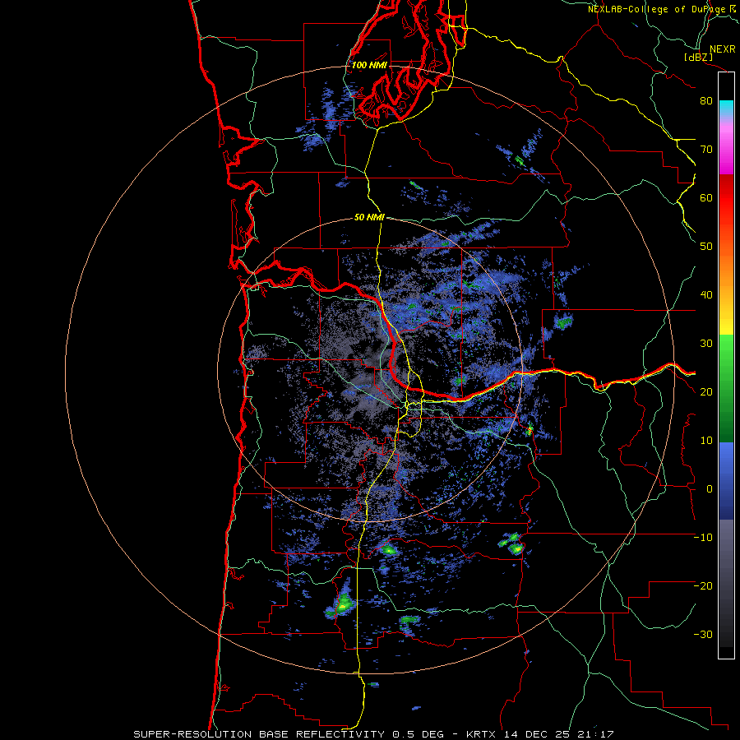Click the 50 value on the dBZ scale

tap(706, 247)
